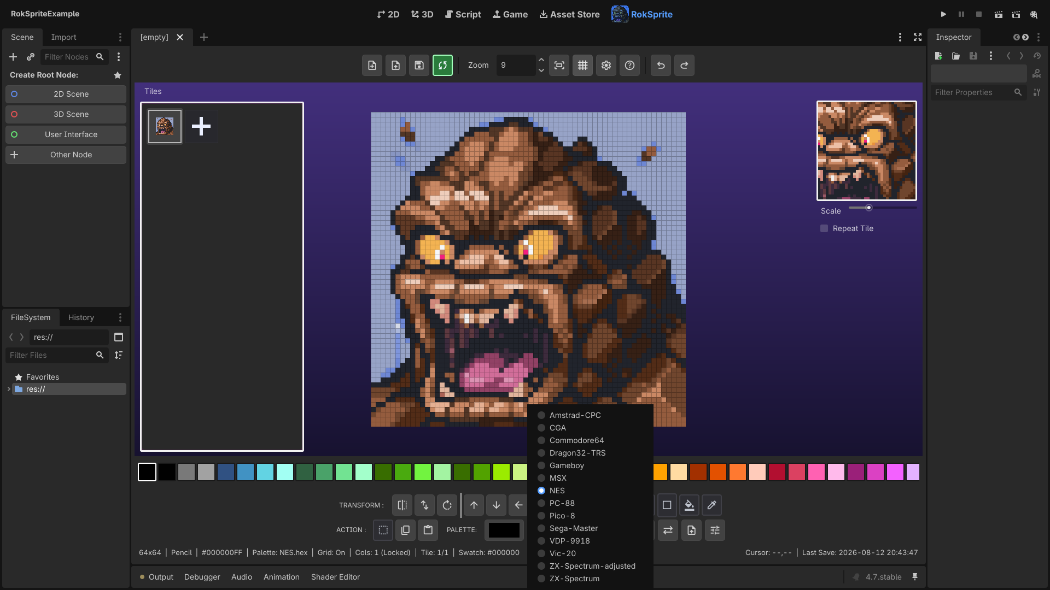This screenshot has height=590, width=1050.
Task: Select the rectangle drawing tool
Action: (x=667, y=505)
